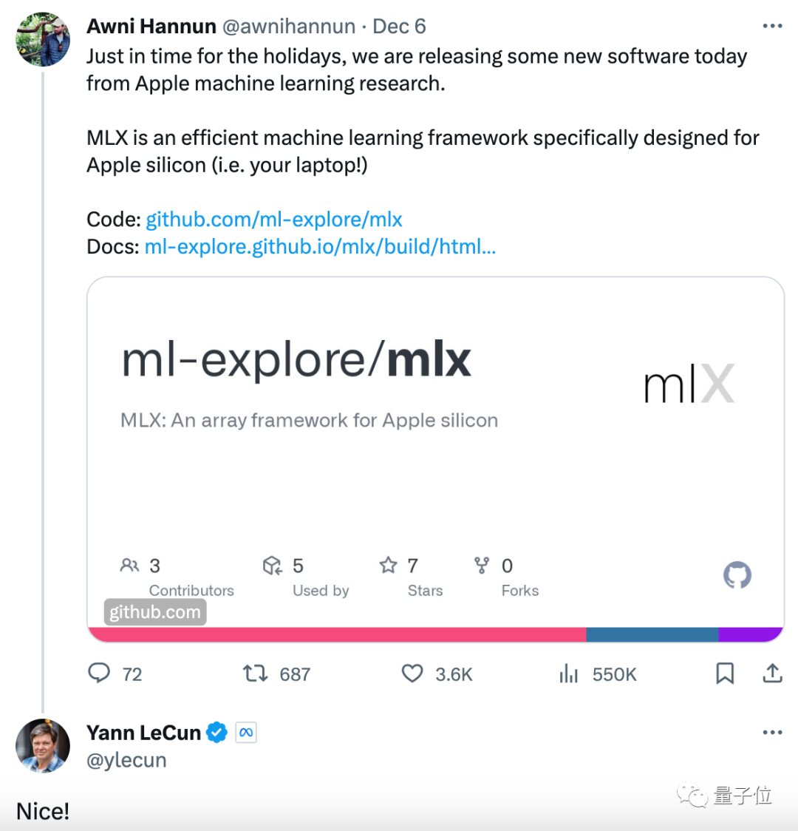
Task: Open more options for Yann LeCun's tweet
Action: point(772,733)
